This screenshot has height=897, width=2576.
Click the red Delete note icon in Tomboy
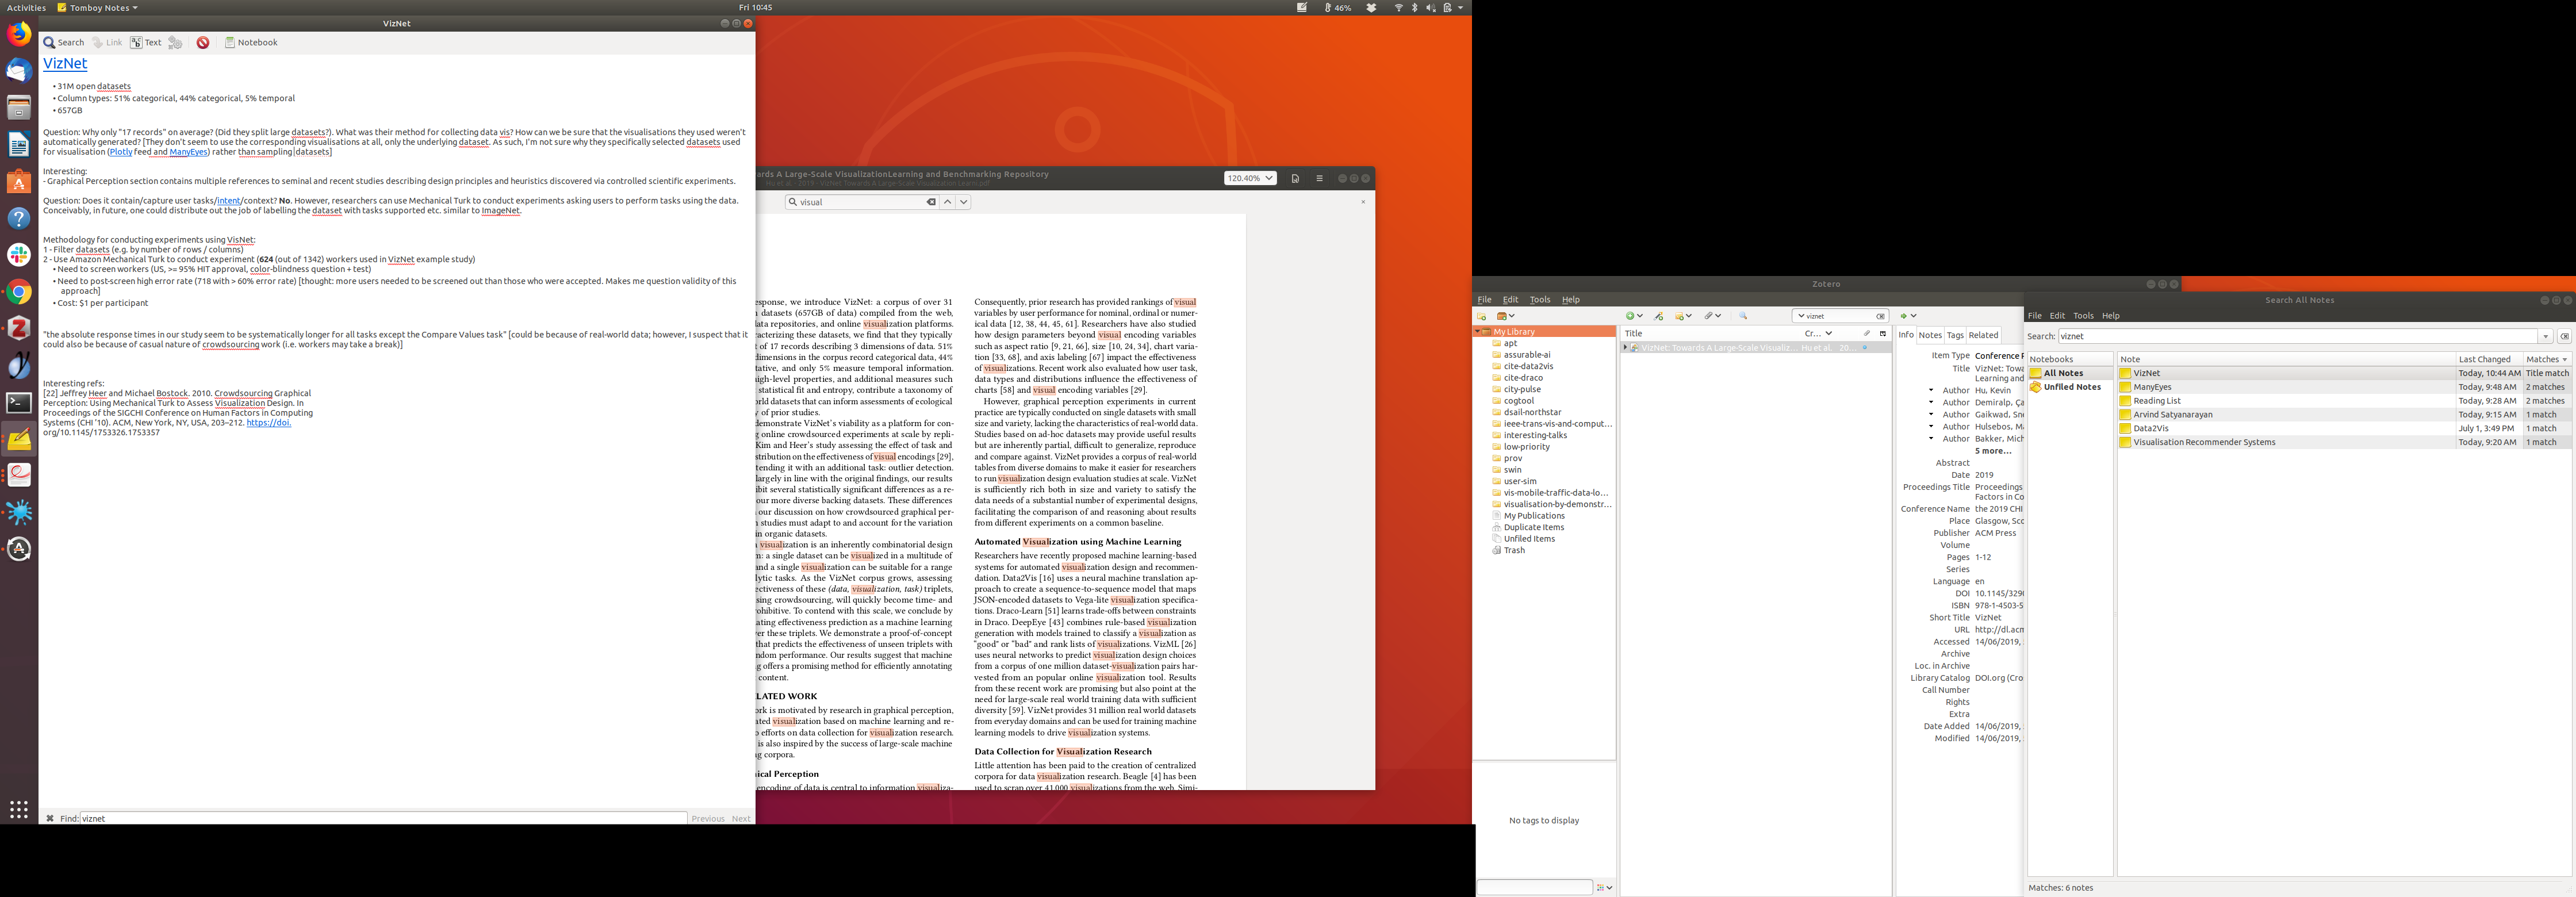203,43
